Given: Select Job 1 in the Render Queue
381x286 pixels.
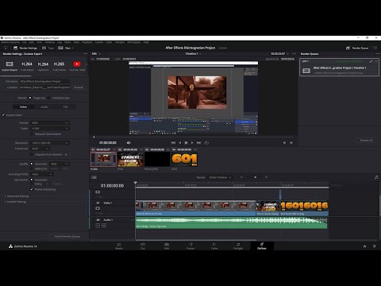Looking at the screenshot, I should coord(339,68).
